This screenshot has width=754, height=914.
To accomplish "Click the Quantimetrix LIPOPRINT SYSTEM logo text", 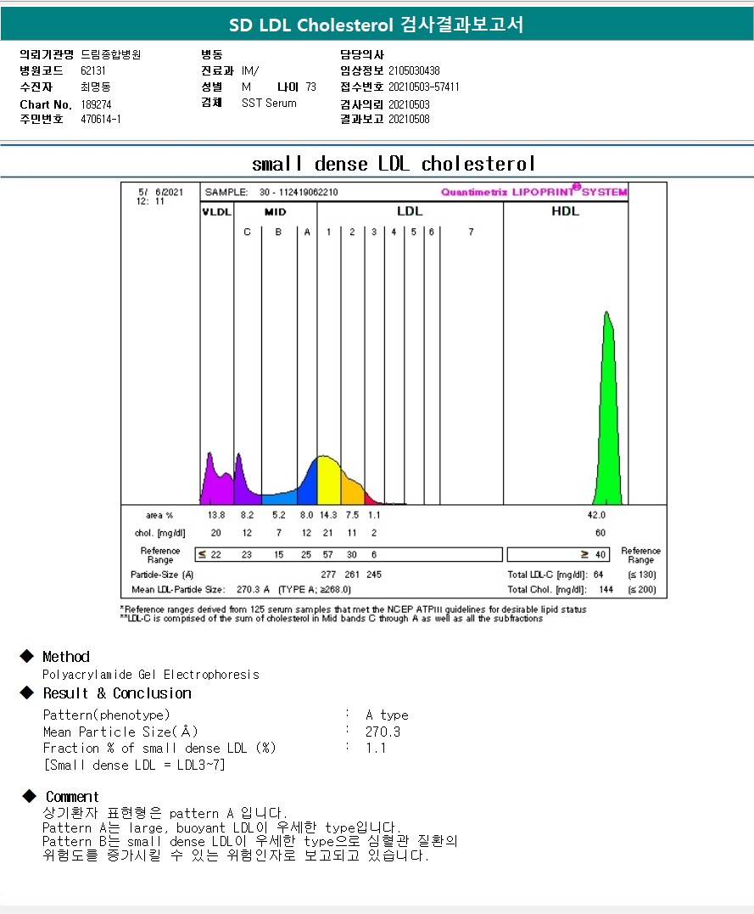I will [533, 192].
